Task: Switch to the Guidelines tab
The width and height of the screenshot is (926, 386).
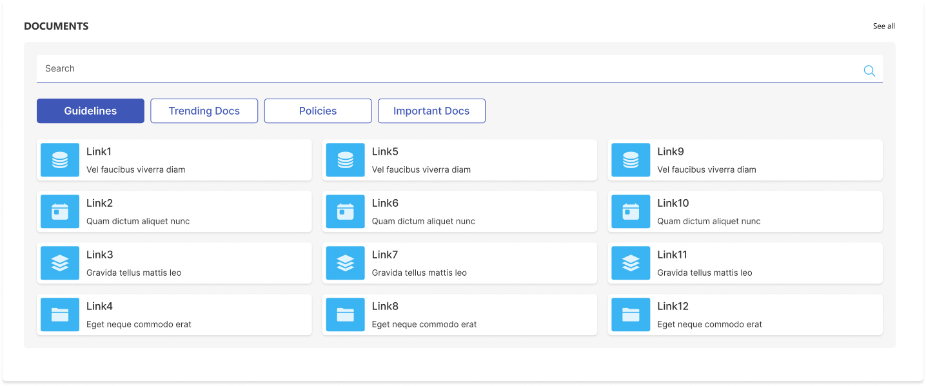Action: pos(90,110)
